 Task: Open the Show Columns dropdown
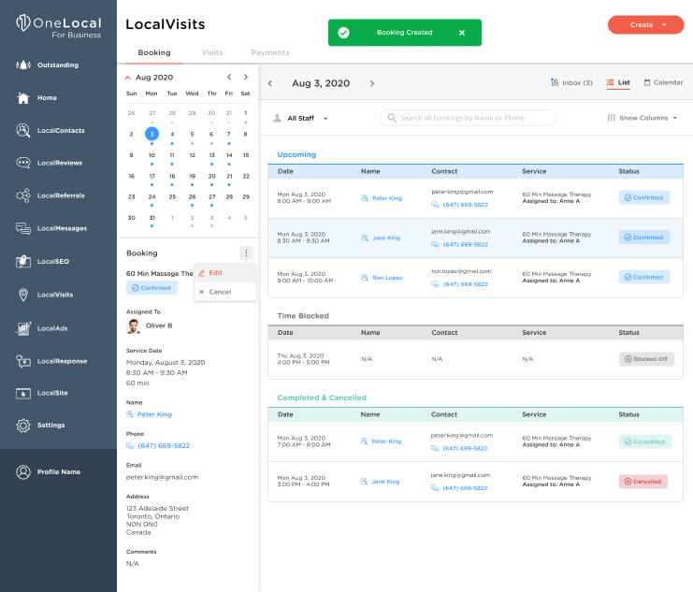coord(642,118)
